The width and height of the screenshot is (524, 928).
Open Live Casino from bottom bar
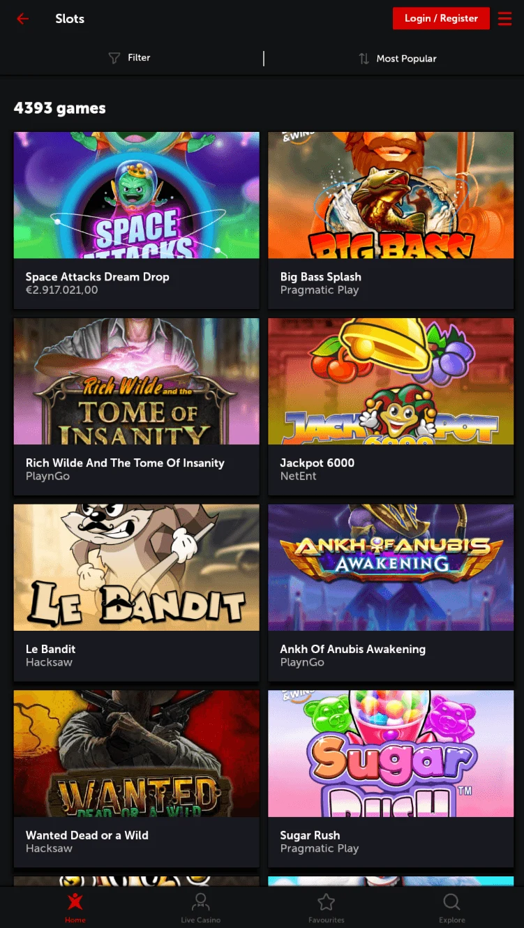pyautogui.click(x=200, y=907)
